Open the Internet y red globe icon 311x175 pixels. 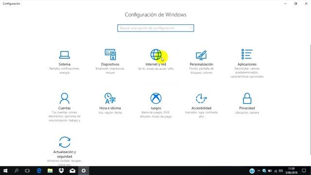coord(155,54)
